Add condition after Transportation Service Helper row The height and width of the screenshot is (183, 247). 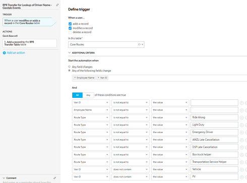click(x=241, y=162)
